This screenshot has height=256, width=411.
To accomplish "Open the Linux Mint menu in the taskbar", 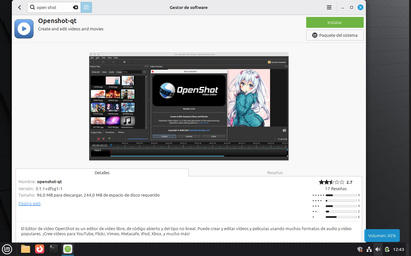I will pos(7,249).
